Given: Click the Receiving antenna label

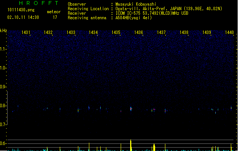Looking at the screenshot, I should [x=87, y=18].
